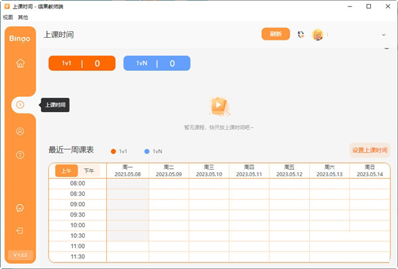Click the V1.2.2 version badge
This screenshot has width=398, height=269.
(x=21, y=255)
